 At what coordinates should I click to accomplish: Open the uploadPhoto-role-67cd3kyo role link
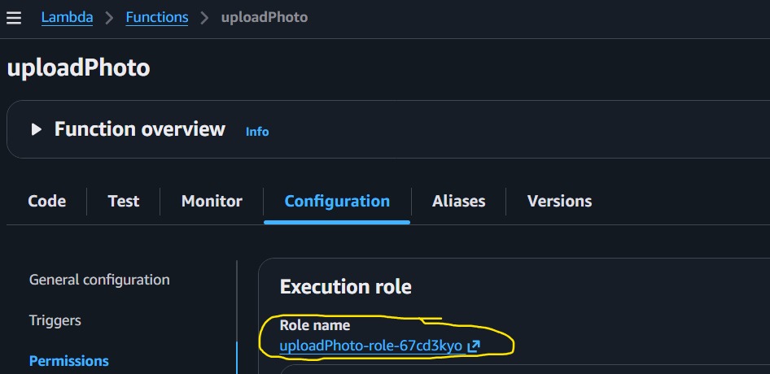[370, 346]
